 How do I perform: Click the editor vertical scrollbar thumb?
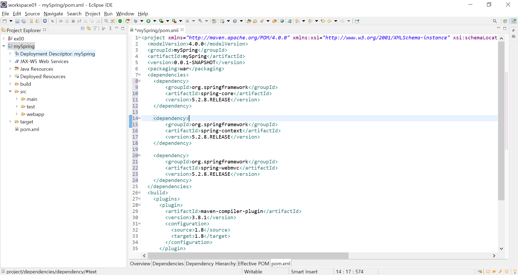click(x=501, y=121)
